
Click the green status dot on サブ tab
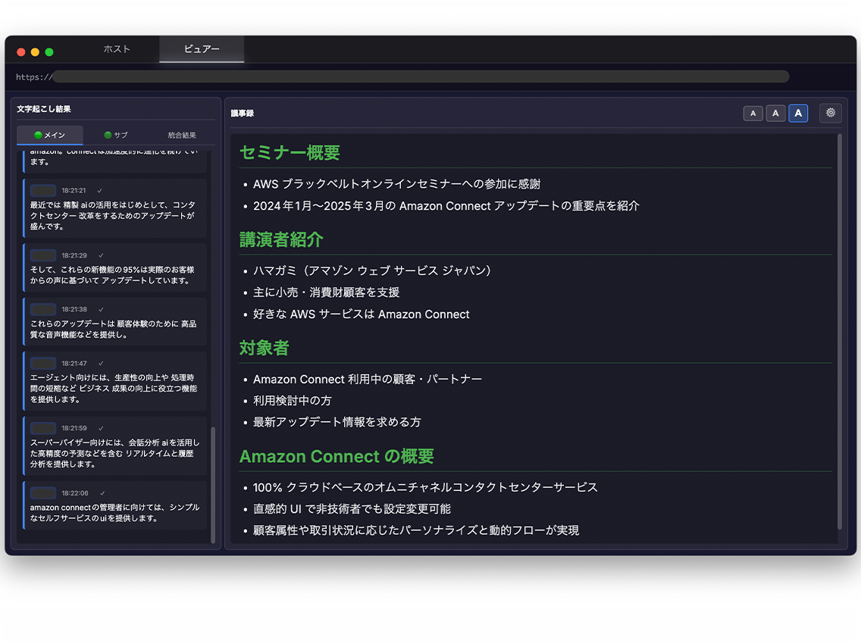(x=106, y=135)
